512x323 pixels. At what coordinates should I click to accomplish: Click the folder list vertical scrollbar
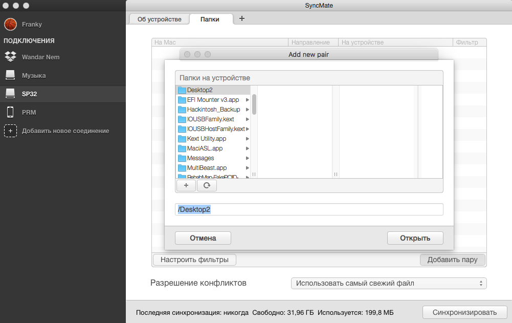click(x=254, y=104)
